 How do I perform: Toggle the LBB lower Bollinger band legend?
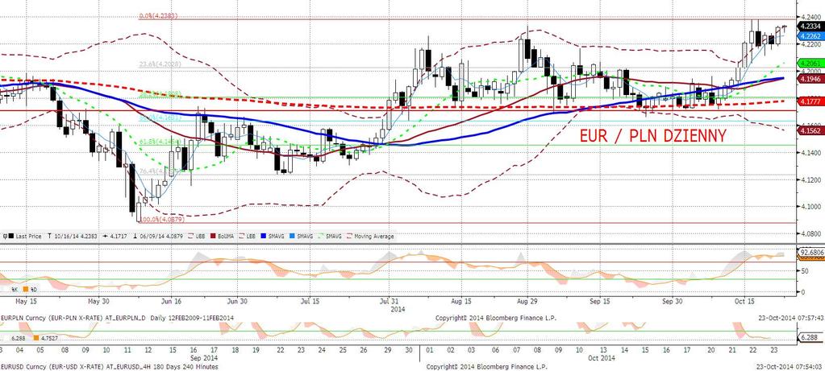[x=248, y=236]
